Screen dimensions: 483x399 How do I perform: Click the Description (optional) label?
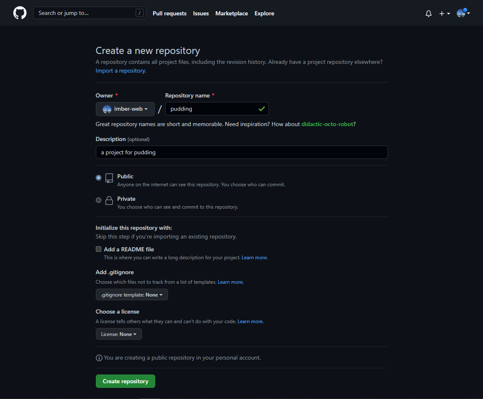tap(122, 139)
